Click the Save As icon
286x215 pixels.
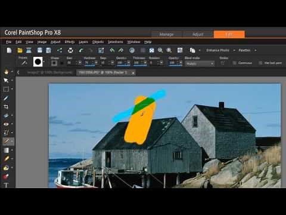coord(48,50)
